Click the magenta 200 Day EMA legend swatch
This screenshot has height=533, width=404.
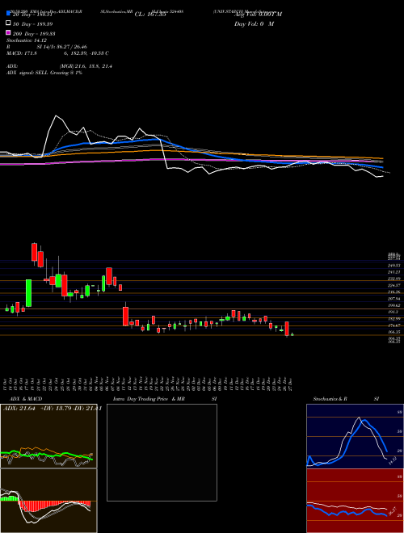8,33
